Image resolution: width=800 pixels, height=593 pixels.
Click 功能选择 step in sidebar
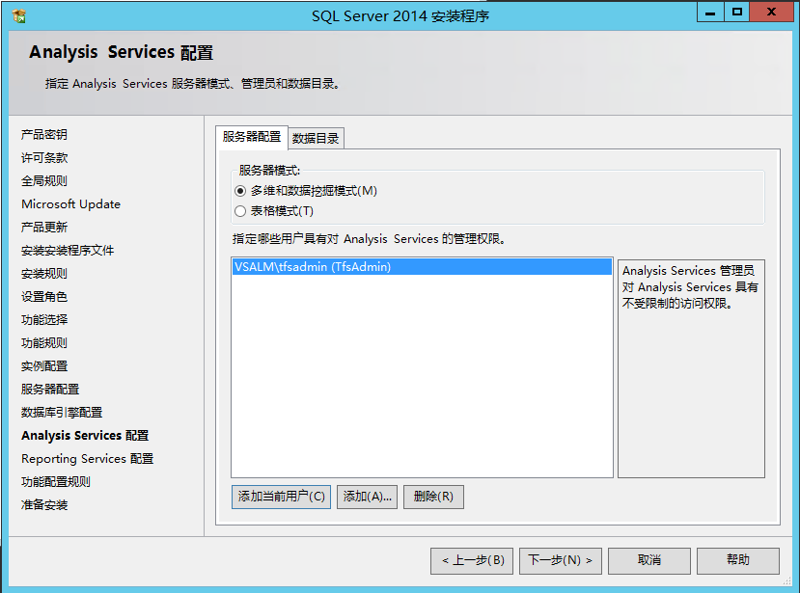coord(44,320)
